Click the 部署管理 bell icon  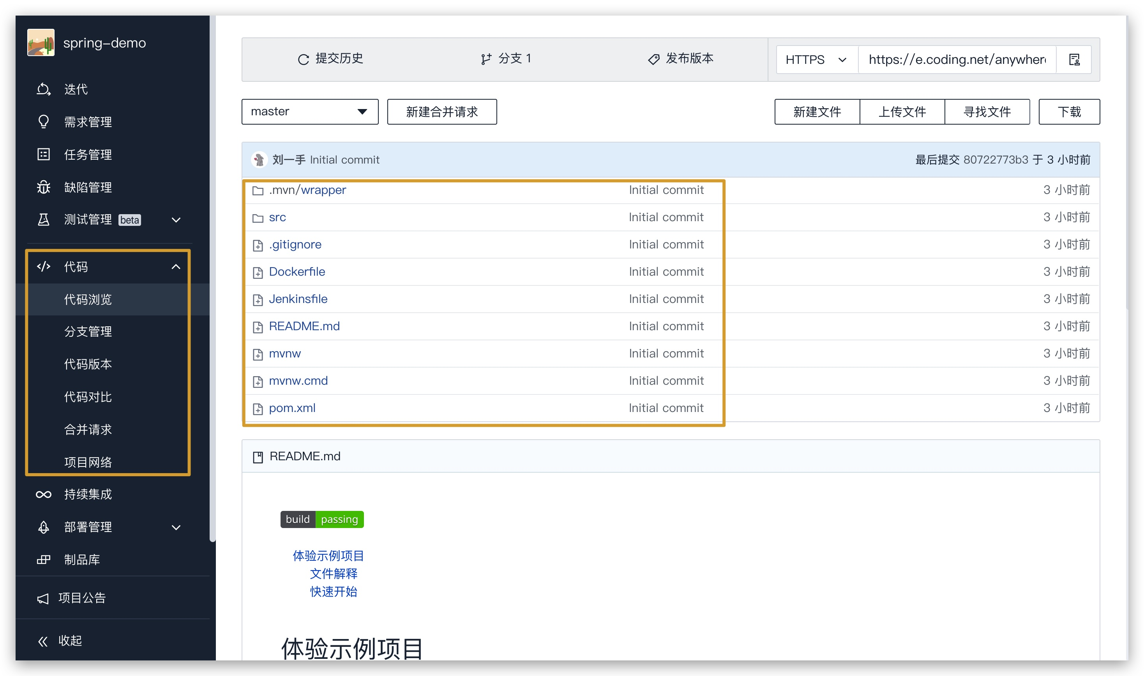pyautogui.click(x=43, y=527)
